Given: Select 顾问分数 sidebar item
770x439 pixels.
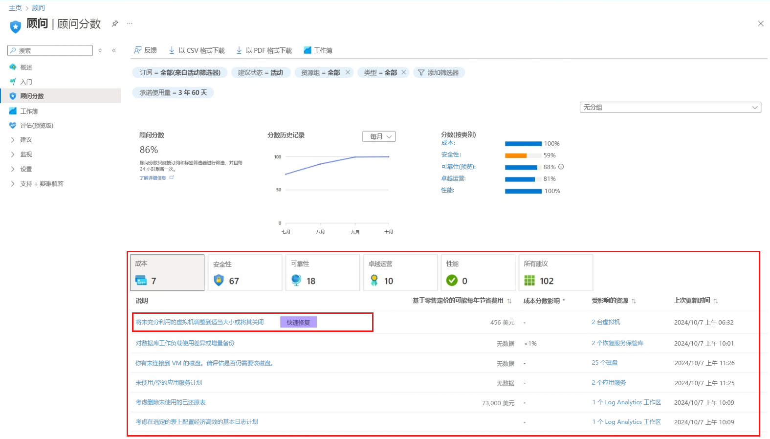Looking at the screenshot, I should pos(61,96).
